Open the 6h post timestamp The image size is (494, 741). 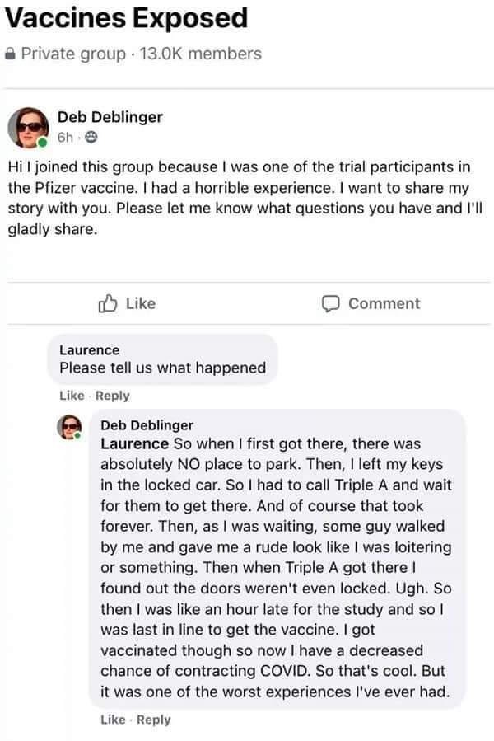point(65,138)
